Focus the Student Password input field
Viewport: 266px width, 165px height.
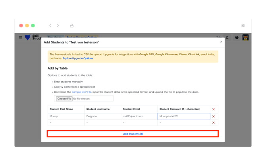(x=183, y=116)
